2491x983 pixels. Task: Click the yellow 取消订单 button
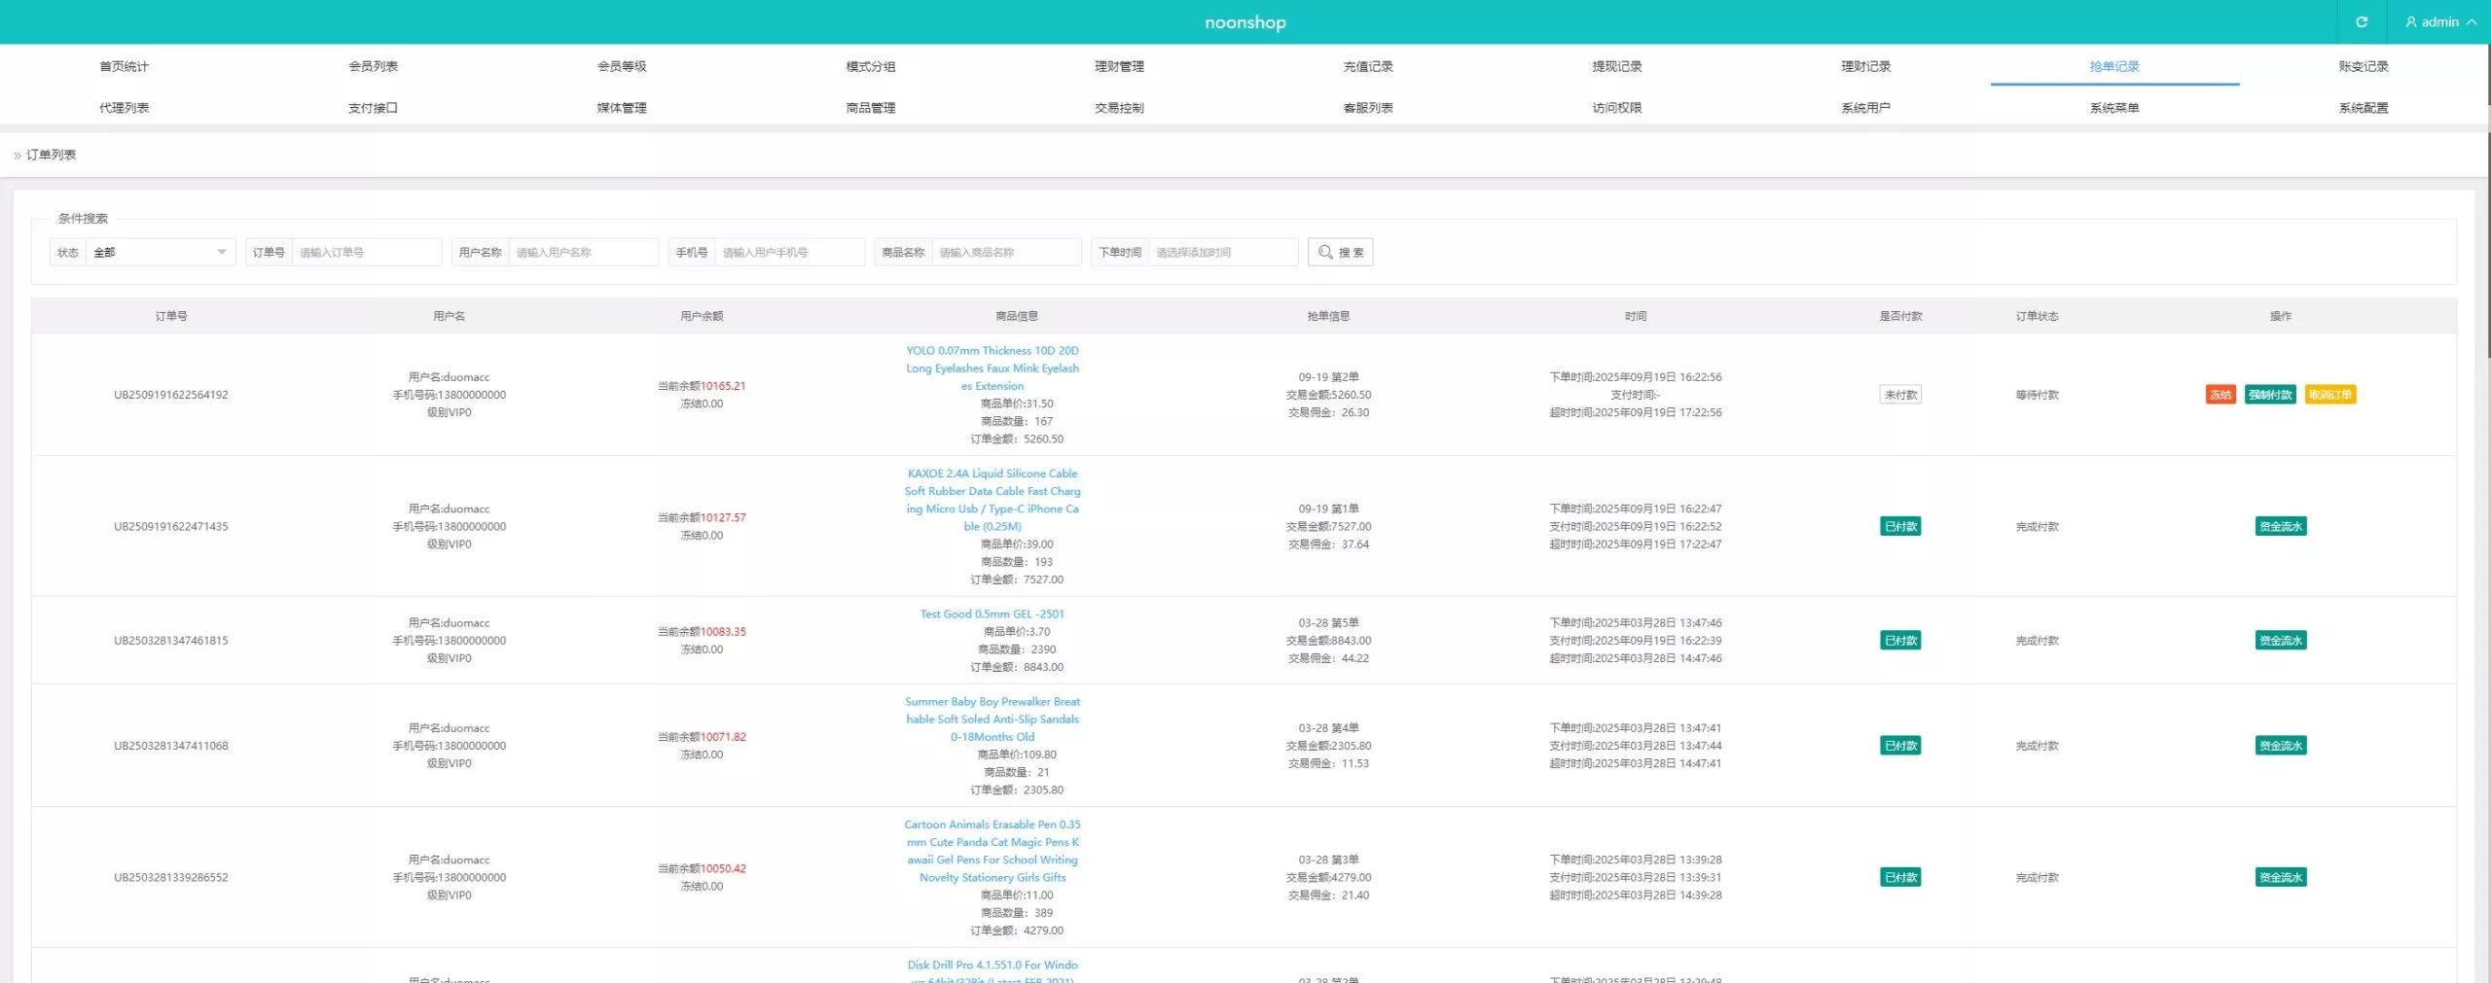click(2330, 395)
